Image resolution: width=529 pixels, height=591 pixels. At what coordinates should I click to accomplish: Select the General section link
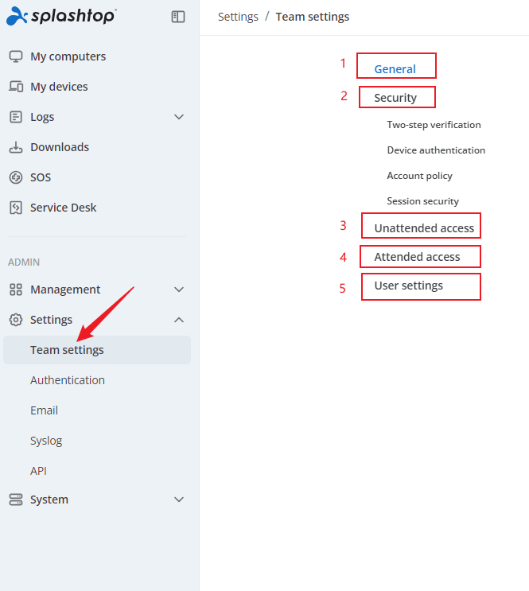point(395,69)
